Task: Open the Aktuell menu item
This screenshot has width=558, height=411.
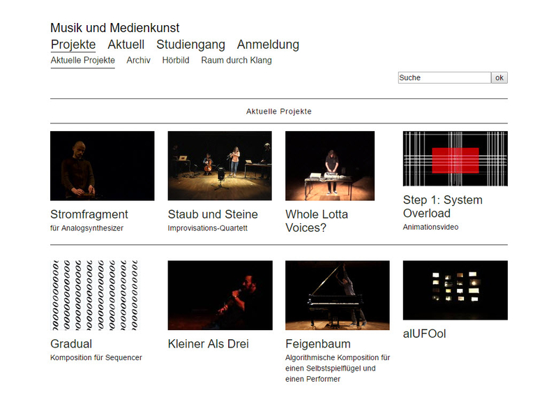Action: pos(126,45)
